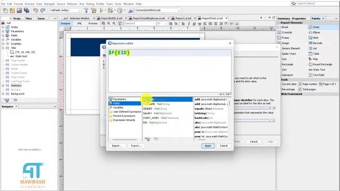Select the Map element in Palette
Viewport: 340px width, 191px height.
pyautogui.click(x=313, y=59)
